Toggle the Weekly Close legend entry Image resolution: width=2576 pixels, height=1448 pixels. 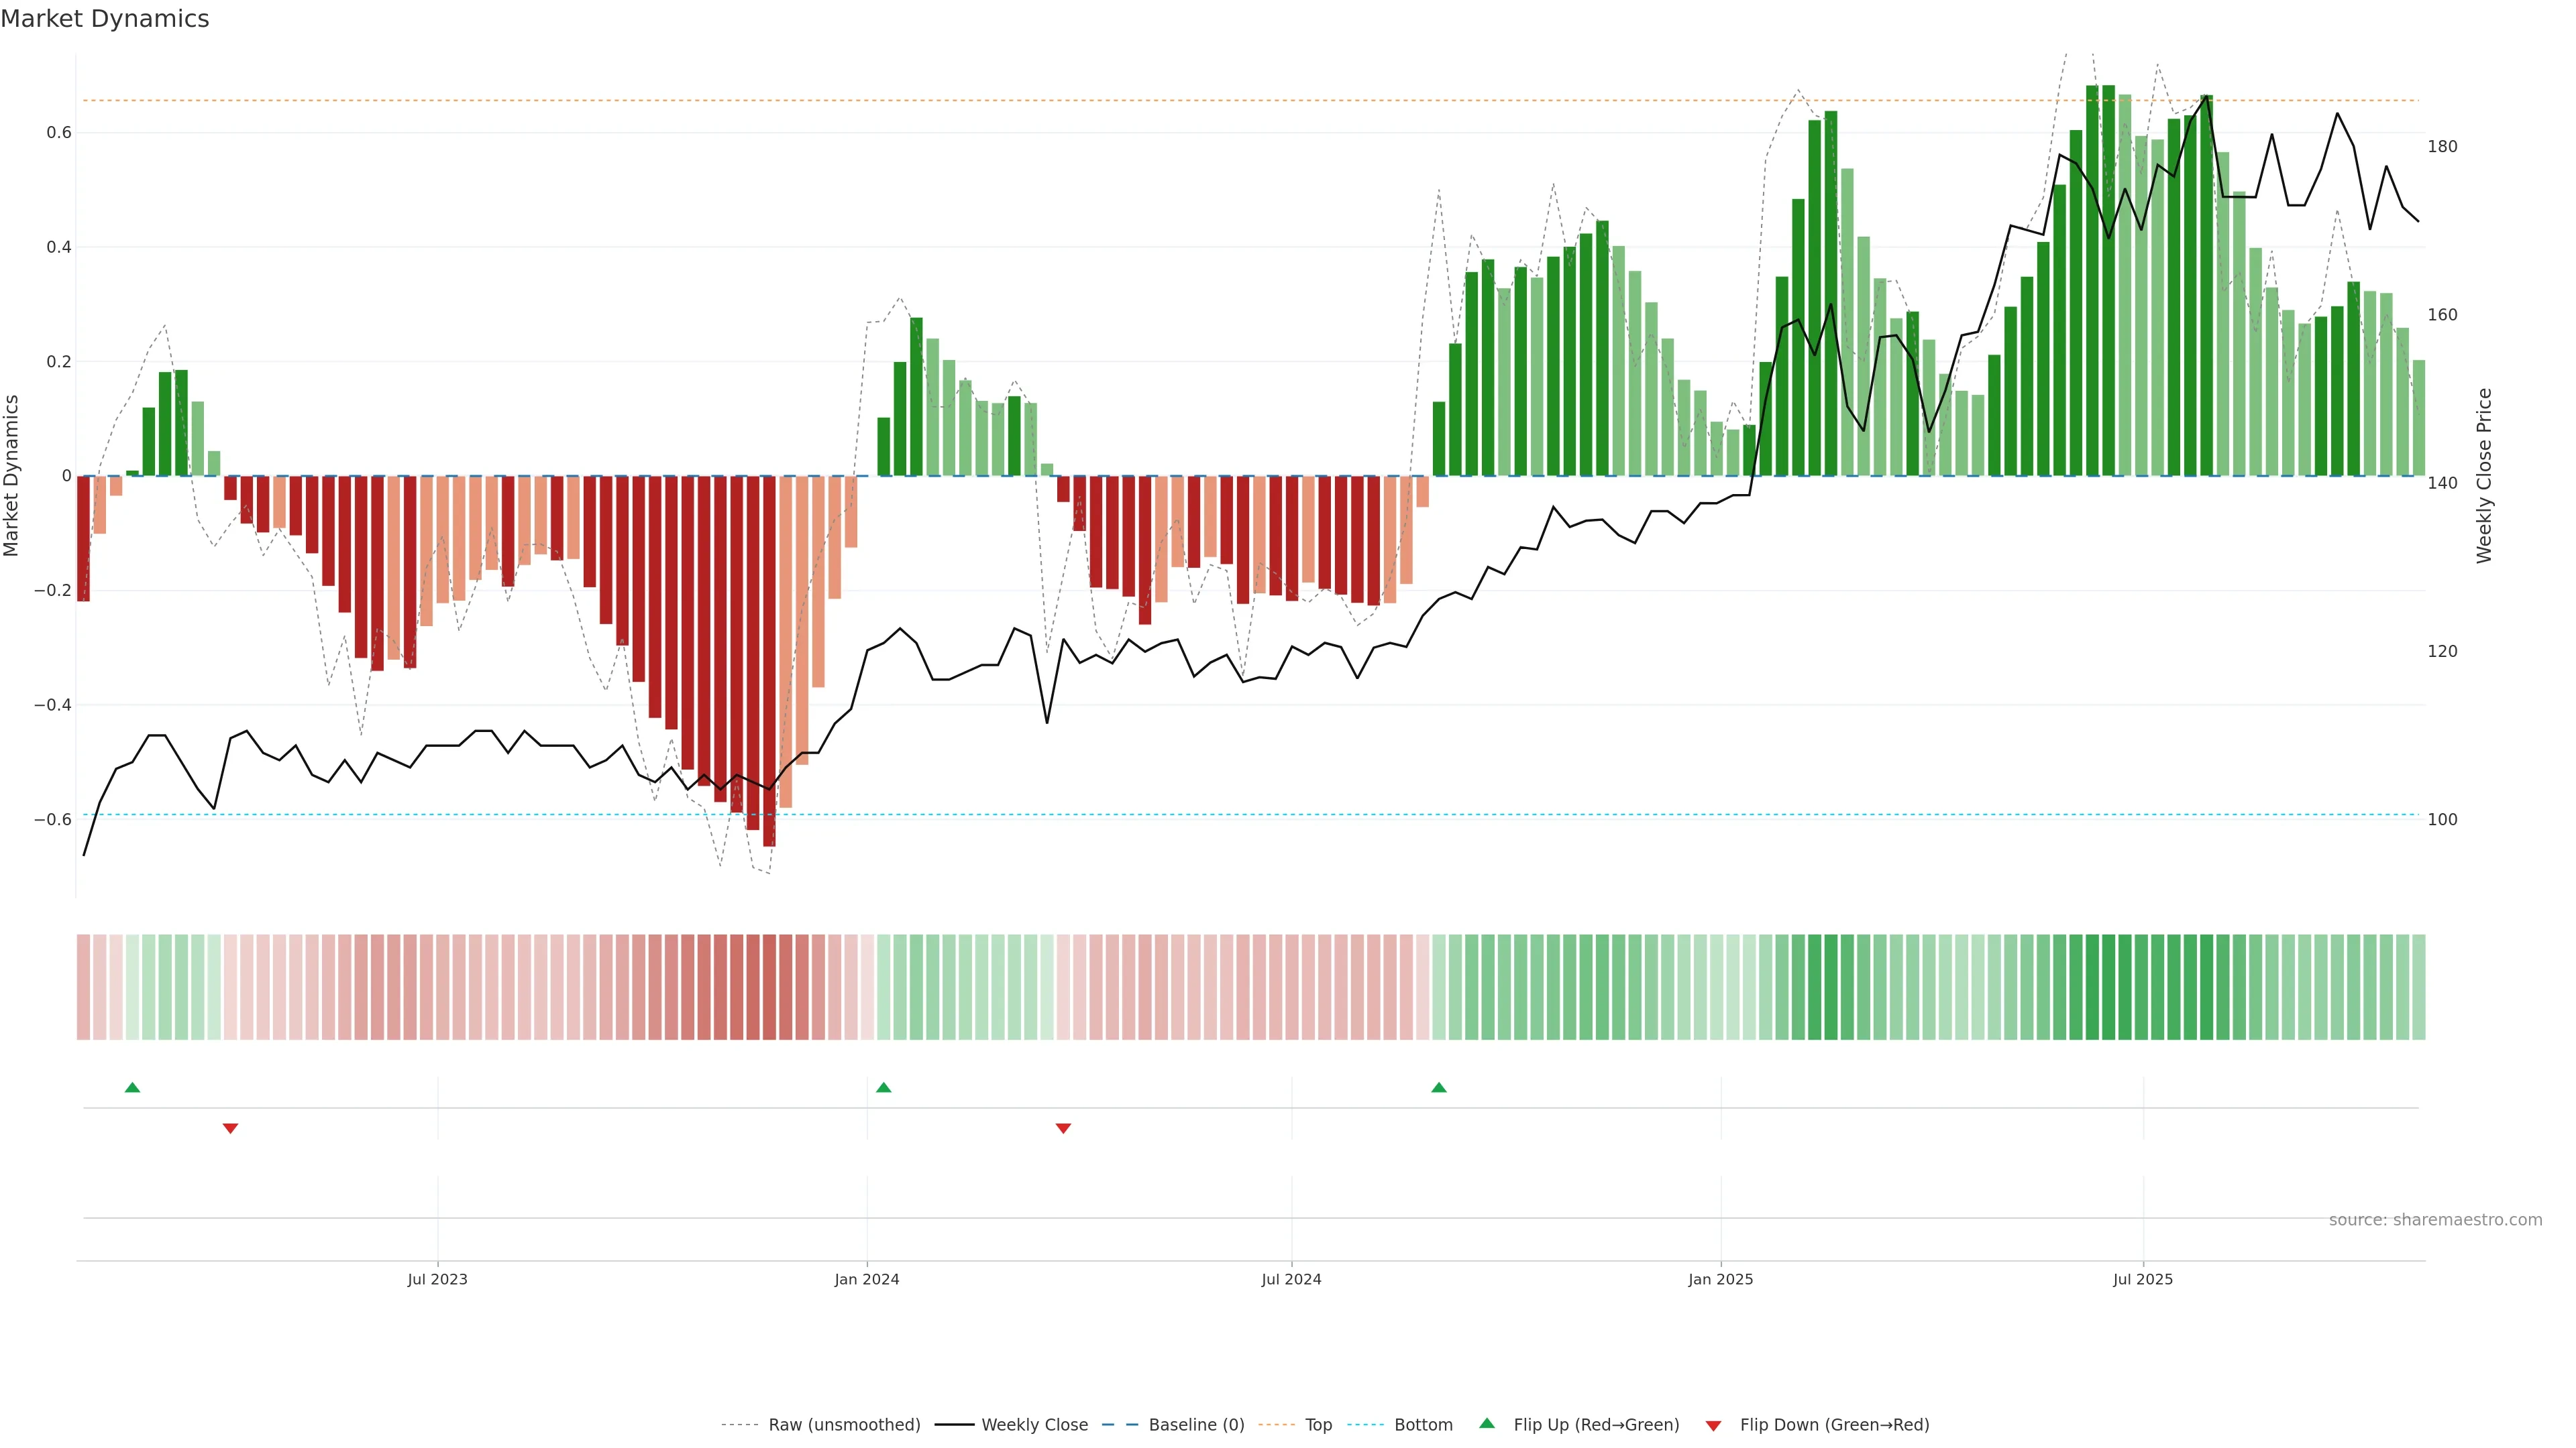coord(1034,1425)
